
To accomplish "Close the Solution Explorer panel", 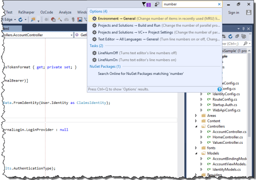I will (248, 29).
